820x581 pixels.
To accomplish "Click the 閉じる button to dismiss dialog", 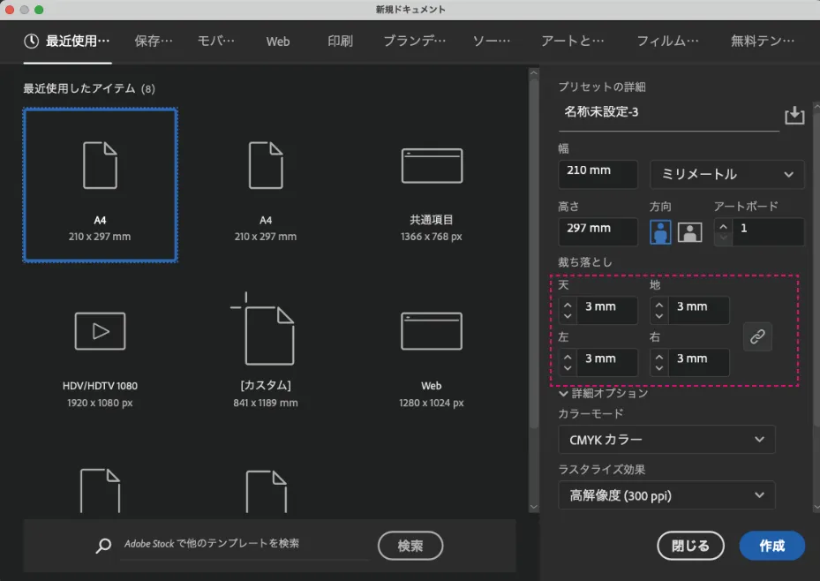I will 690,546.
